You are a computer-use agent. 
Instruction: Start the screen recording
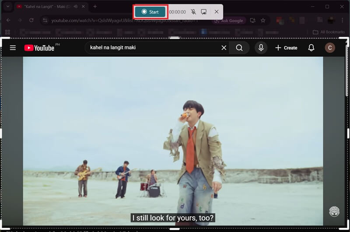coord(150,12)
